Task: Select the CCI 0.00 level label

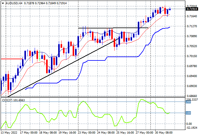Action: (x=189, y=124)
